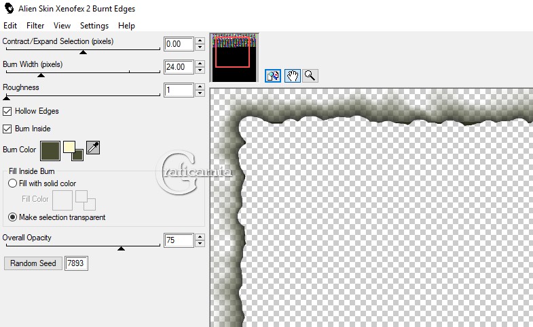Click the navigator thumbnail preview
533x327 pixels.
(x=234, y=58)
